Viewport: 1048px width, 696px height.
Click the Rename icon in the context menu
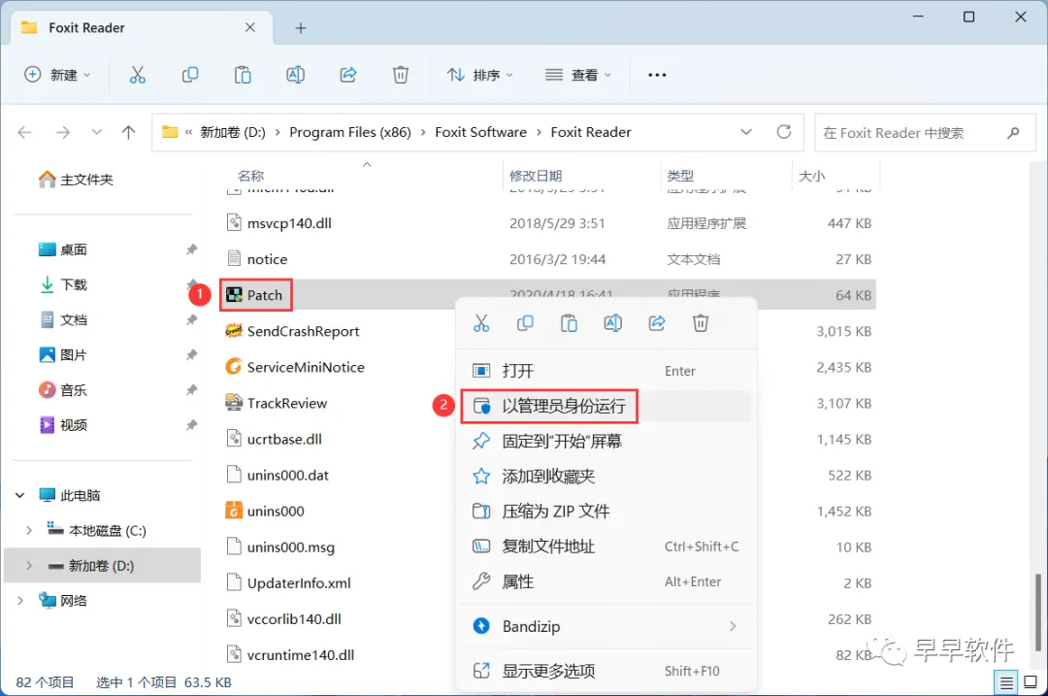tap(613, 323)
